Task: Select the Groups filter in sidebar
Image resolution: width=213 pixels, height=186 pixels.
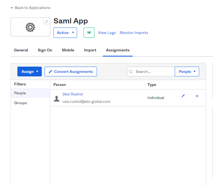Action: tap(21, 103)
